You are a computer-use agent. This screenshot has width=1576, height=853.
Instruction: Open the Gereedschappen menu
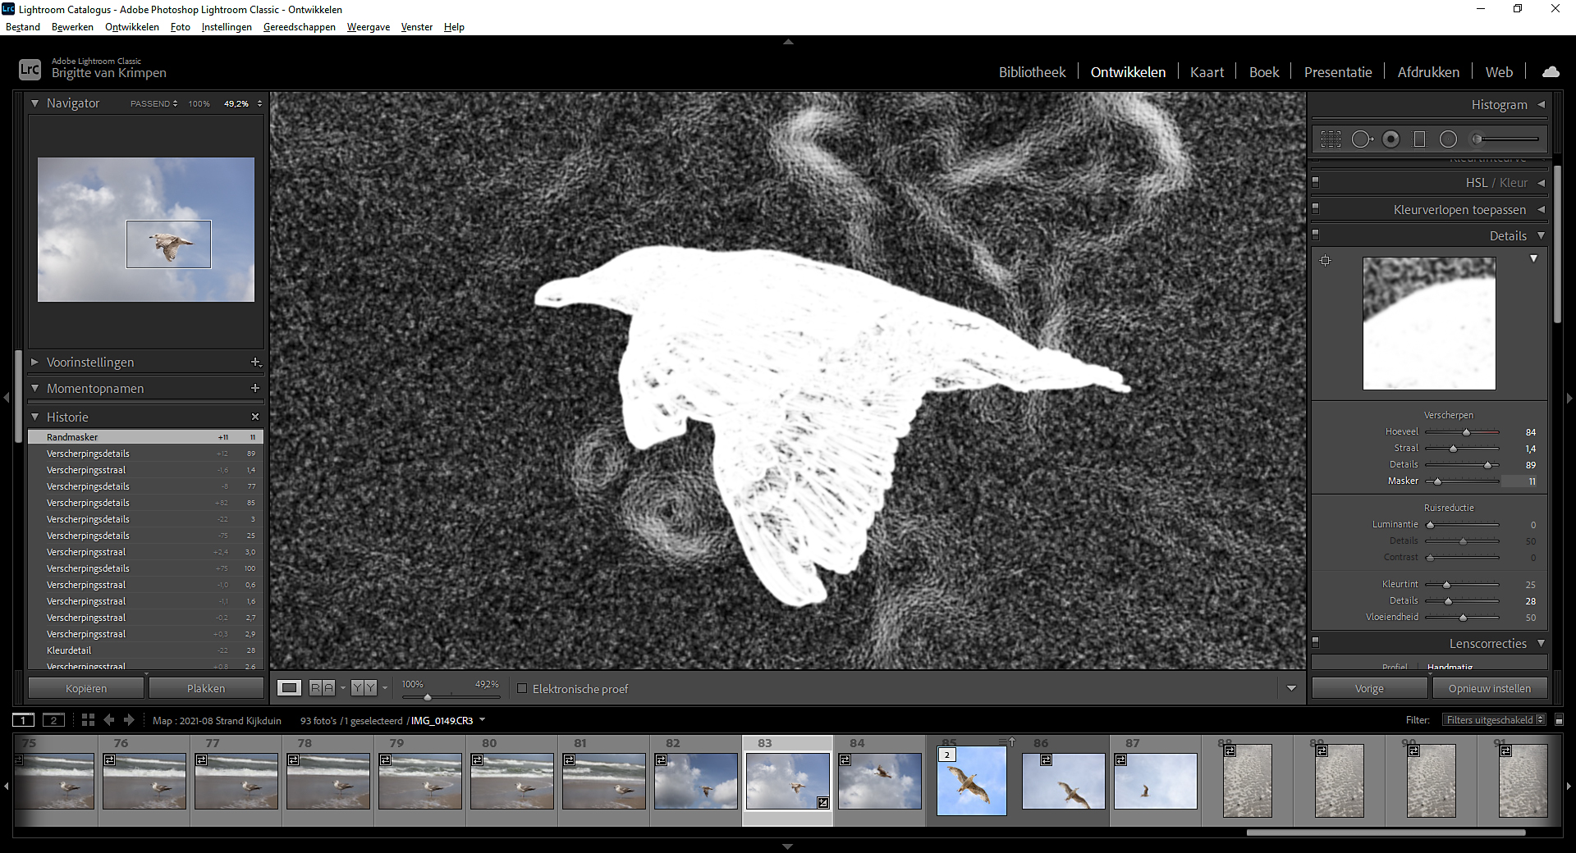click(x=299, y=27)
